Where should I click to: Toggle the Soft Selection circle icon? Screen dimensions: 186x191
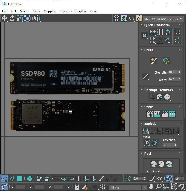click(x=128, y=179)
